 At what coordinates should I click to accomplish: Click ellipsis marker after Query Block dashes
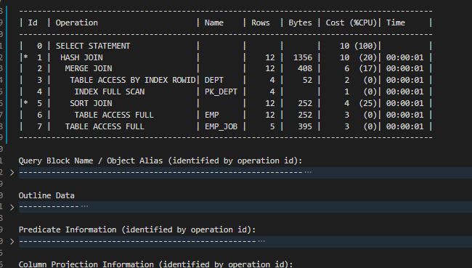pos(308,172)
